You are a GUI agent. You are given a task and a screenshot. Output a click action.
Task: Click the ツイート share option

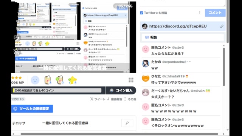pos(98,99)
